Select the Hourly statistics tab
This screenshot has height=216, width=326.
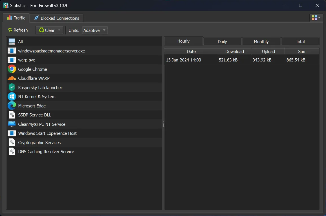click(x=183, y=41)
